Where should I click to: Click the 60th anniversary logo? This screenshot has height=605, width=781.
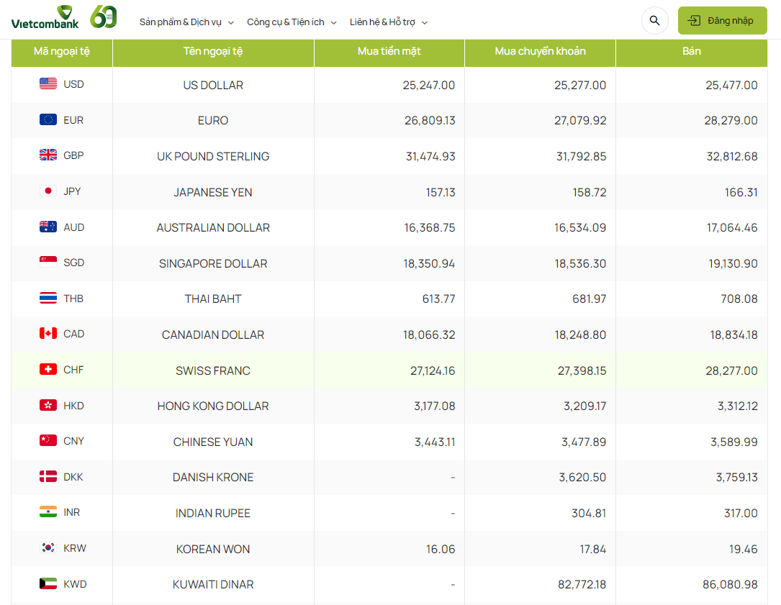[103, 17]
